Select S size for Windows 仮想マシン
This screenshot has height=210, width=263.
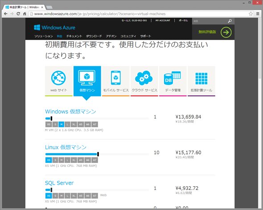[55, 124]
